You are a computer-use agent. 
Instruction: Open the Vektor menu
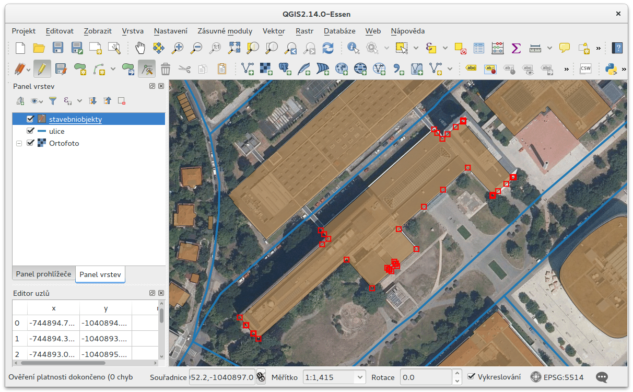[274, 31]
